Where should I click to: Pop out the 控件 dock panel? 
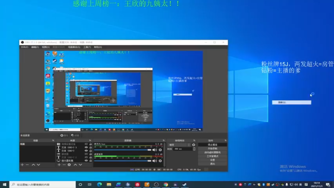pos(225,140)
